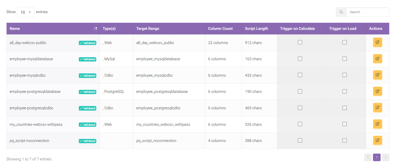394x167 pixels.
Task: Open the Show entries dropdown
Action: coord(25,12)
